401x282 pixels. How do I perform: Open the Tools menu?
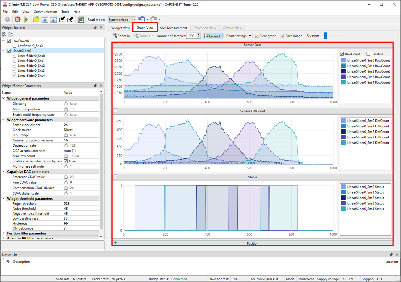pos(65,12)
